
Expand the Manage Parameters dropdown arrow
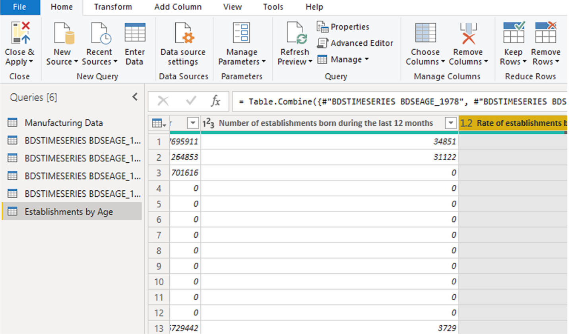264,61
